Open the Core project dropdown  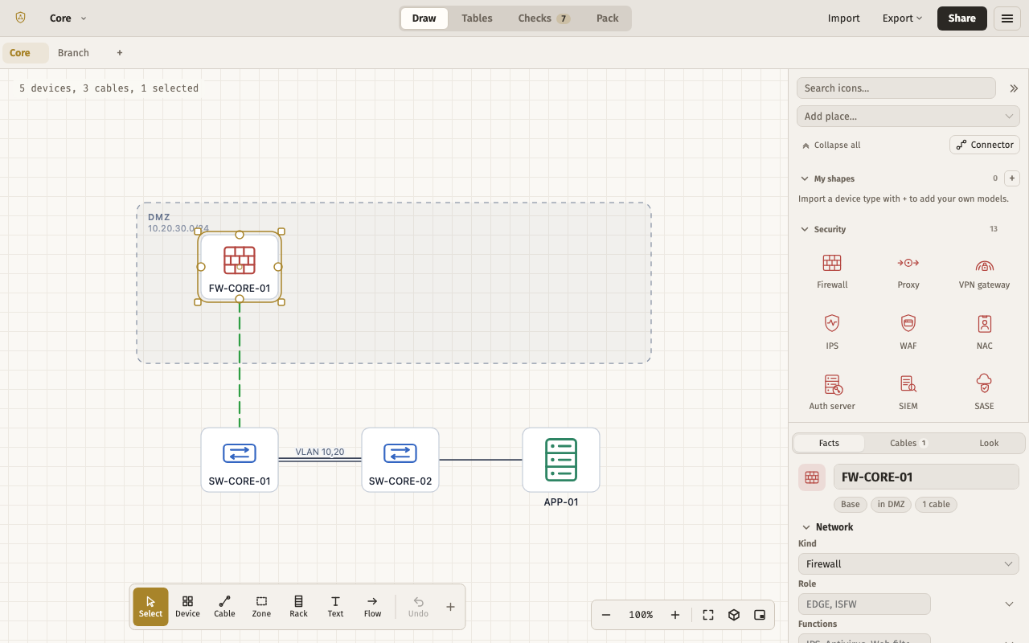(x=68, y=18)
